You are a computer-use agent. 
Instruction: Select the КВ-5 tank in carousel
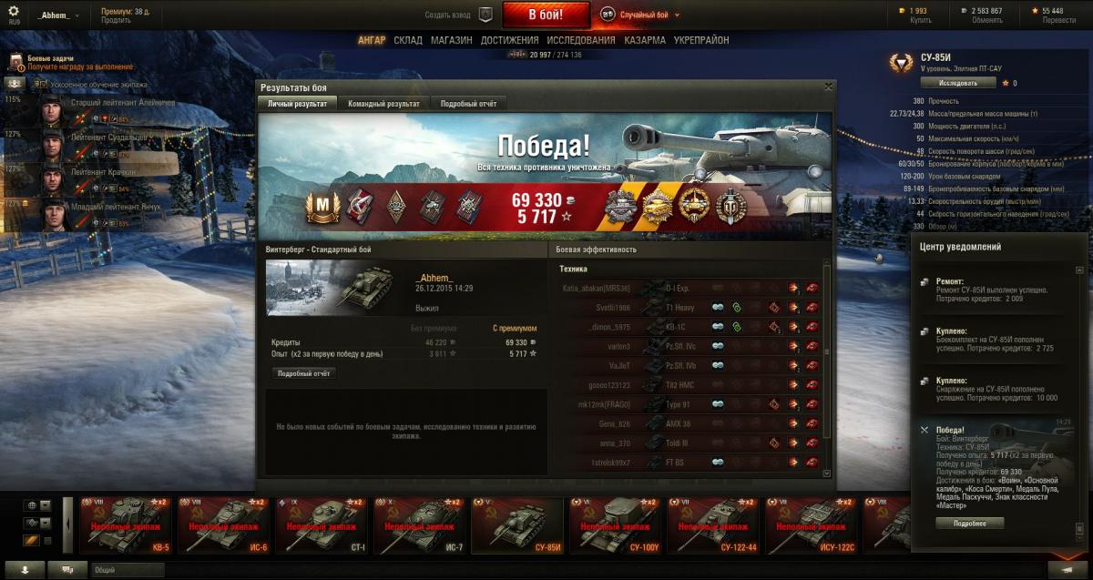click(x=124, y=524)
